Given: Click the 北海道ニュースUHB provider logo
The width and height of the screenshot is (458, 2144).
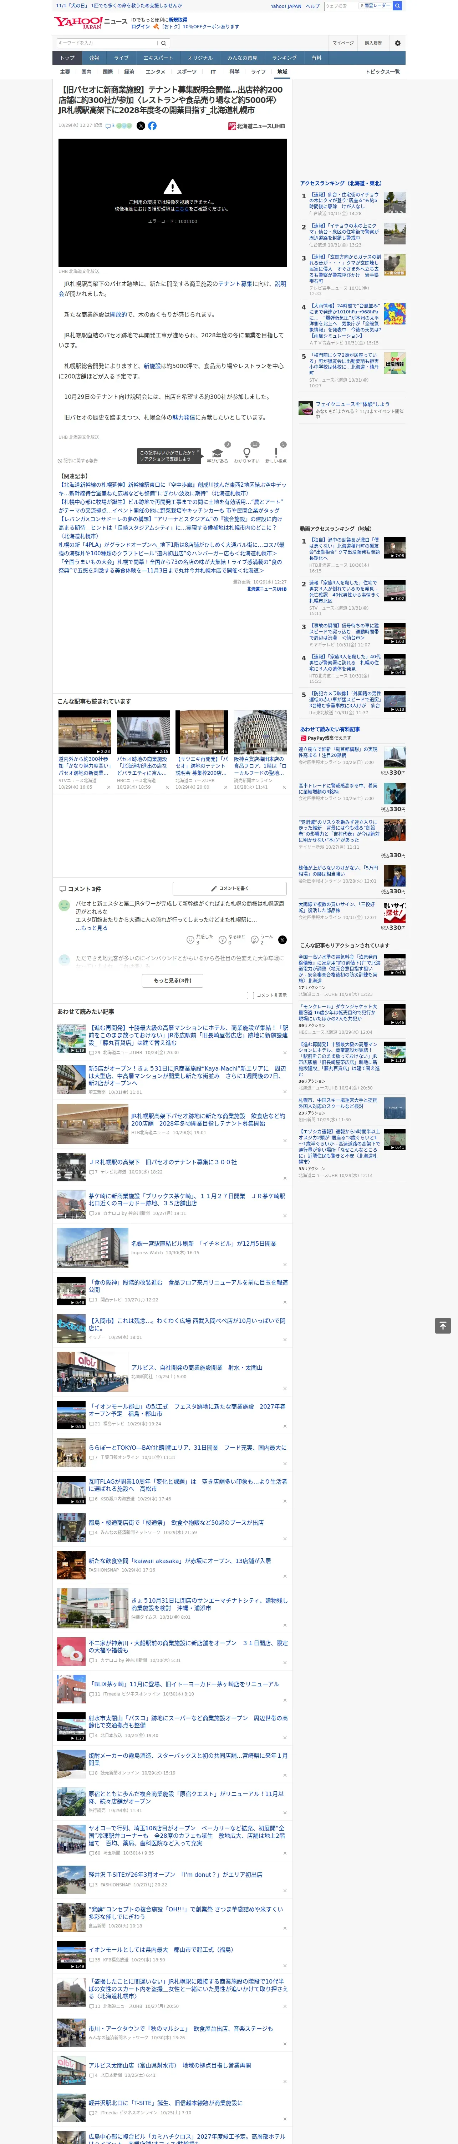Looking at the screenshot, I should click(x=257, y=126).
